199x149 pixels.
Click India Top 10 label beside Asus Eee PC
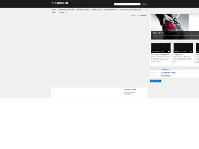click(155, 73)
